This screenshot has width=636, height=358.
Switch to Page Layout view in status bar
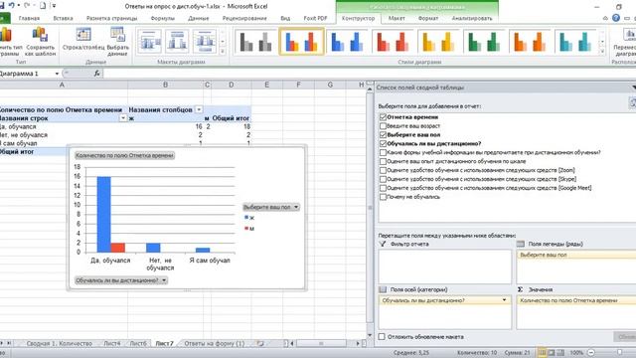coord(552,353)
